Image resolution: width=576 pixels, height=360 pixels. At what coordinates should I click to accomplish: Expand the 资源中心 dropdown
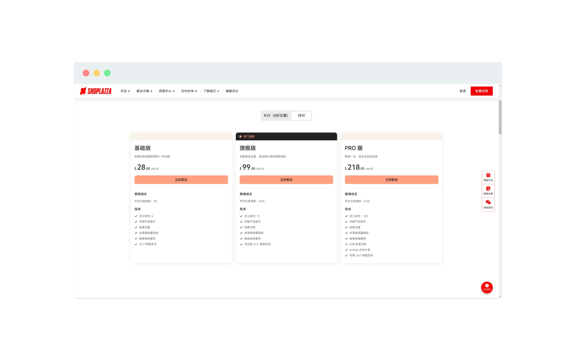pyautogui.click(x=166, y=91)
